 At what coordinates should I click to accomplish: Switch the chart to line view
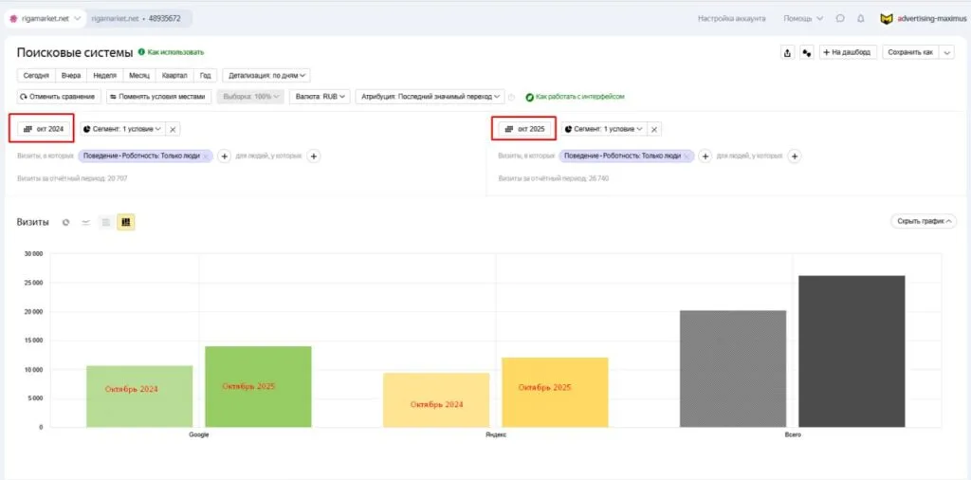pos(86,222)
